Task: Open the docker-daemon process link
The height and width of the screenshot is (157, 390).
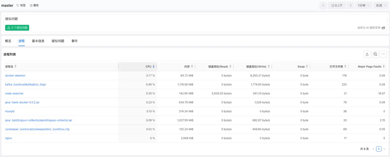Action: pyautogui.click(x=15, y=76)
